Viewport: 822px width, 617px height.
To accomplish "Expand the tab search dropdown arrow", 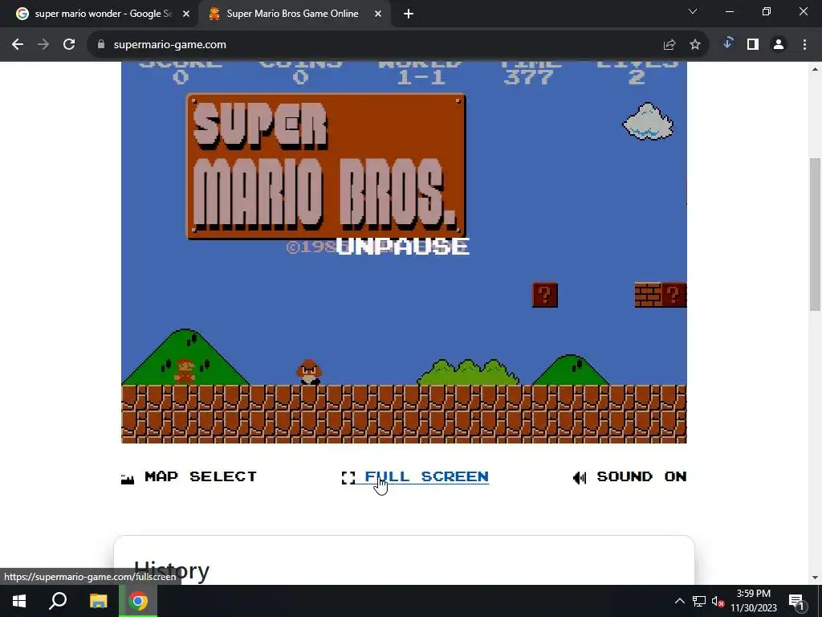I will pos(693,11).
